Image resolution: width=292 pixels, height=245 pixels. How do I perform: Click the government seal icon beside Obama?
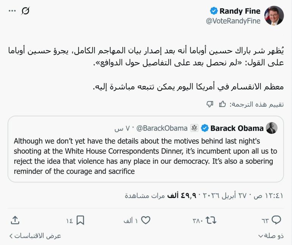(195, 128)
